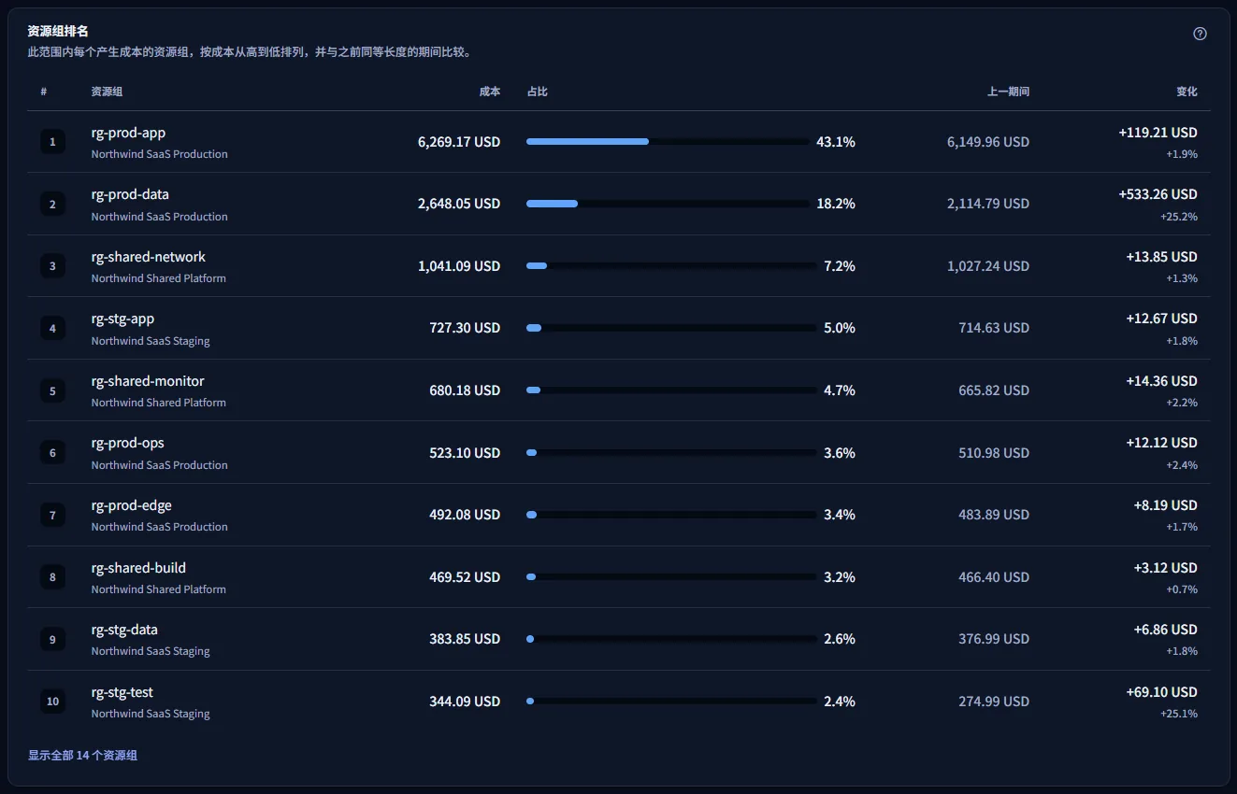Image resolution: width=1237 pixels, height=794 pixels.
Task: Click the 18.2% share bar for rg-prod-data
Action: coord(668,204)
